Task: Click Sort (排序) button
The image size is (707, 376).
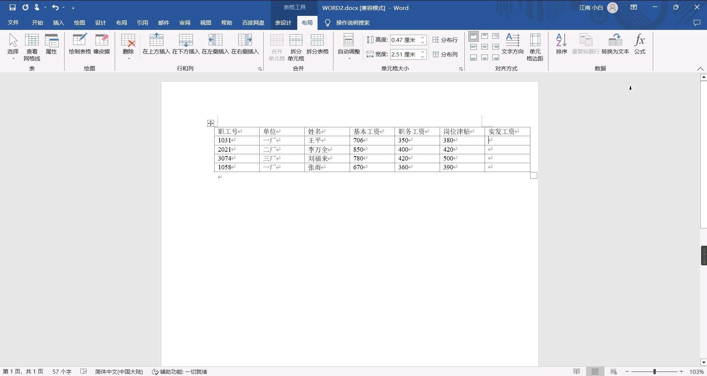Action: (561, 44)
